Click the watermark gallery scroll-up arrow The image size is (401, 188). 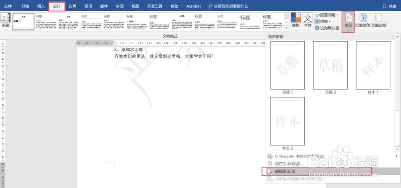point(397,36)
